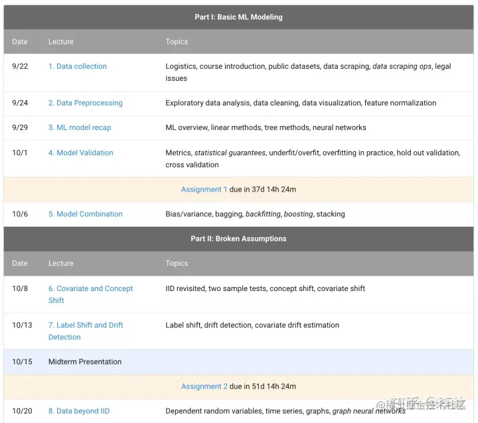Viewport: 478px width, 423px height.
Task: Select the date '9/24' cell
Action: coord(20,103)
